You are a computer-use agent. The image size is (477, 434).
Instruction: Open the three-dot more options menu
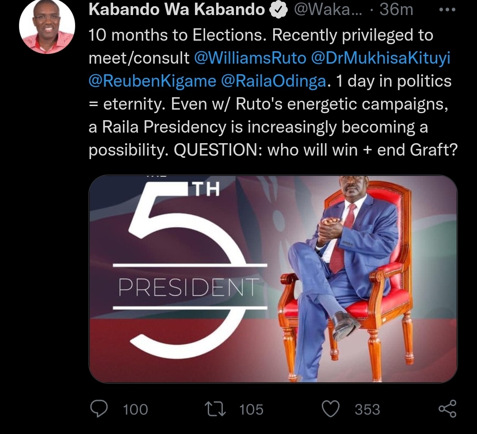[447, 10]
